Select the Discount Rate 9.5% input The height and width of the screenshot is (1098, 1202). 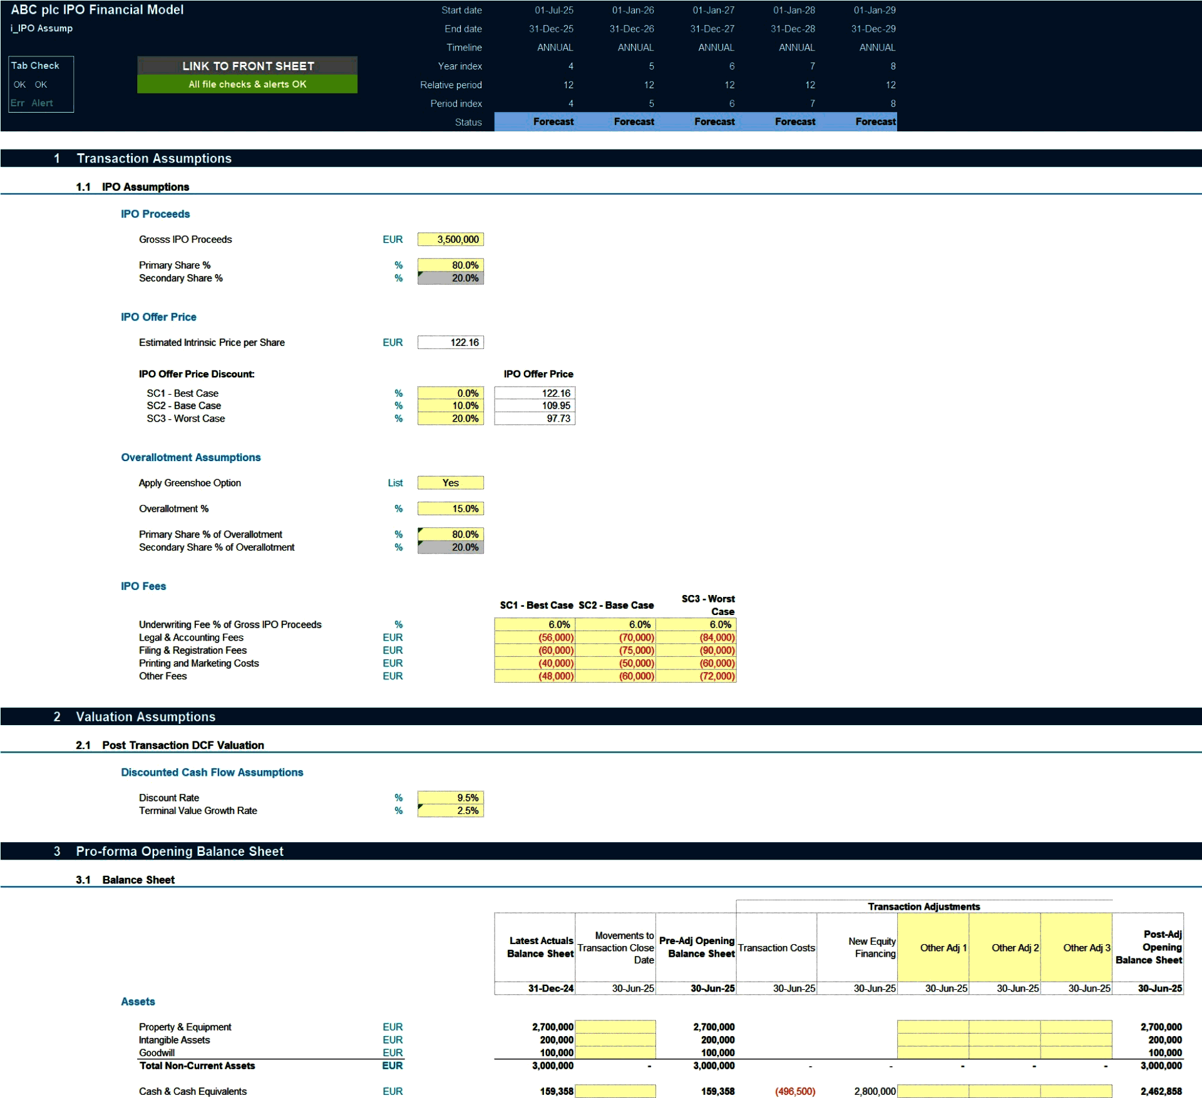pyautogui.click(x=451, y=798)
